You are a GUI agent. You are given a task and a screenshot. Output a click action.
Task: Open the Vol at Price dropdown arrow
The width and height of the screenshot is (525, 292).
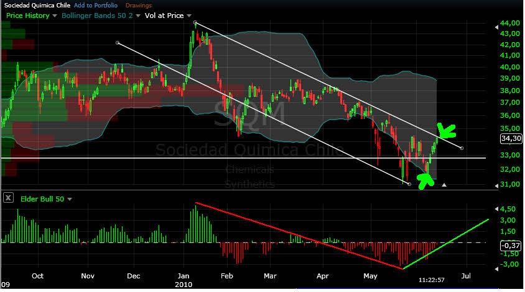point(189,15)
